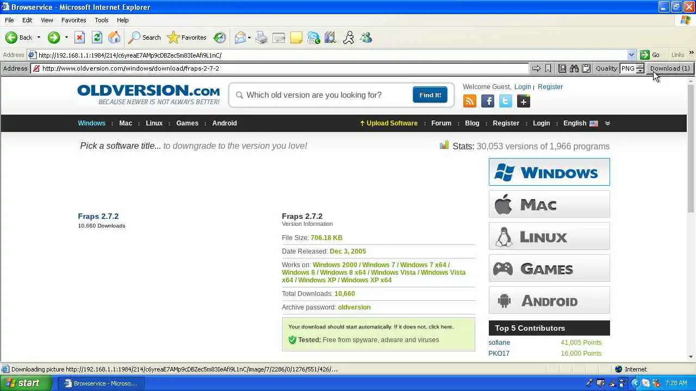Click the taskbar clock showing 7:28 AM
Image resolution: width=696 pixels, height=391 pixels.
(x=676, y=383)
